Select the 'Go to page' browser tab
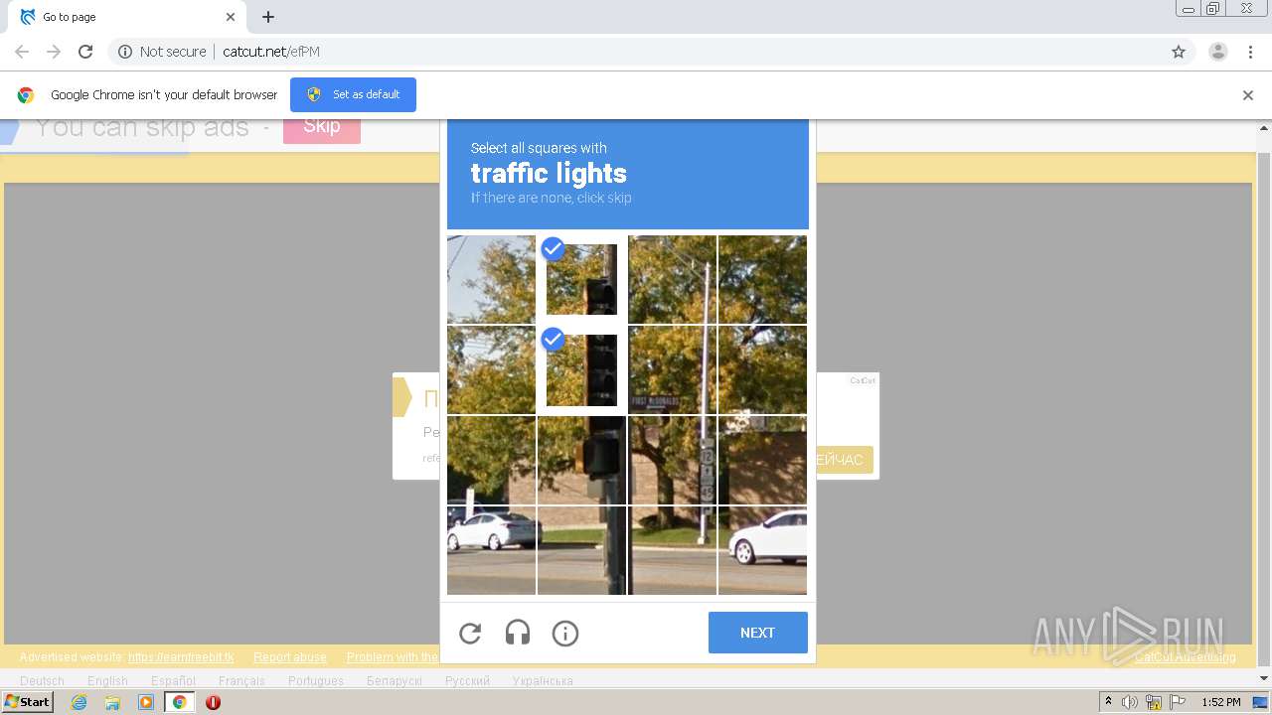The image size is (1272, 715). pos(127,17)
